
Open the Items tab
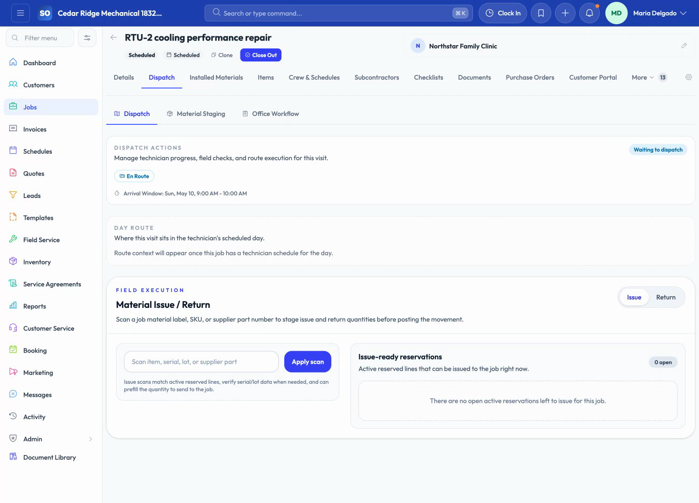point(266,77)
